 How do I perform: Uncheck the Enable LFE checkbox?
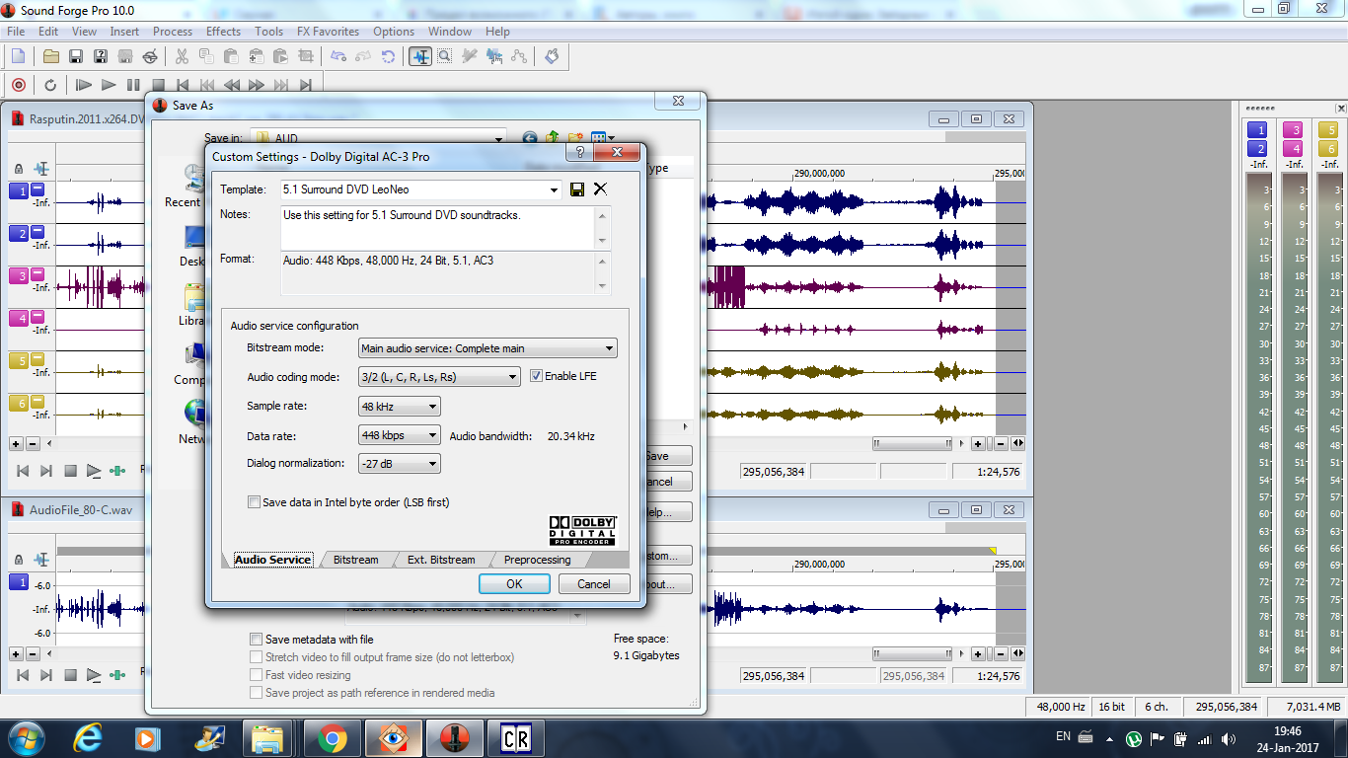tap(537, 376)
